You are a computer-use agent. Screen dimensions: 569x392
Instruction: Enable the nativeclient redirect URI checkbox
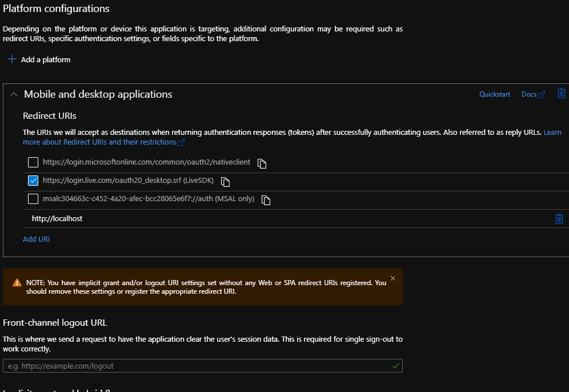point(33,162)
